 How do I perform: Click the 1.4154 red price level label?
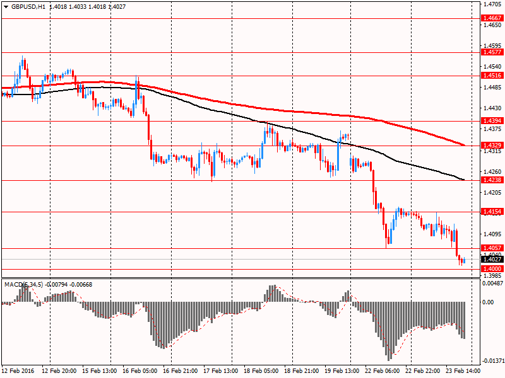click(x=492, y=212)
